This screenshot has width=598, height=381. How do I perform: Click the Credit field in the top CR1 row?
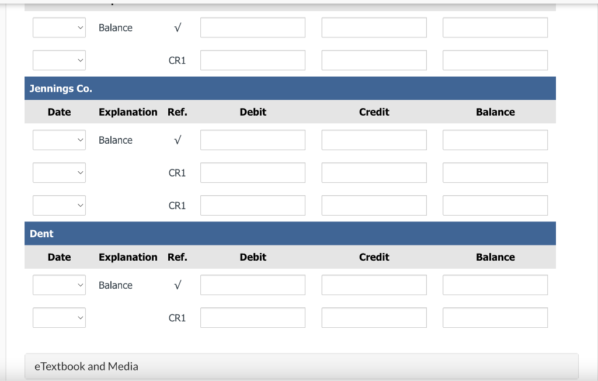tap(374, 60)
